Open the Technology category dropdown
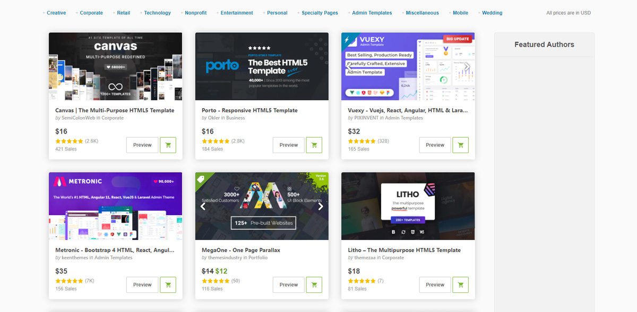The width and height of the screenshot is (637, 312). click(x=157, y=13)
